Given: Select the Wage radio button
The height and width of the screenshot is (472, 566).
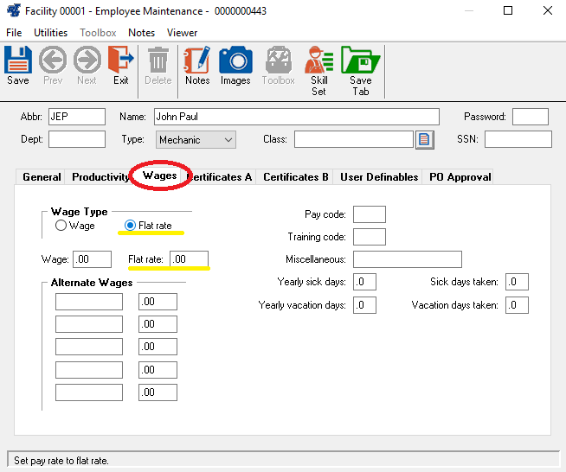Looking at the screenshot, I should click(x=61, y=226).
